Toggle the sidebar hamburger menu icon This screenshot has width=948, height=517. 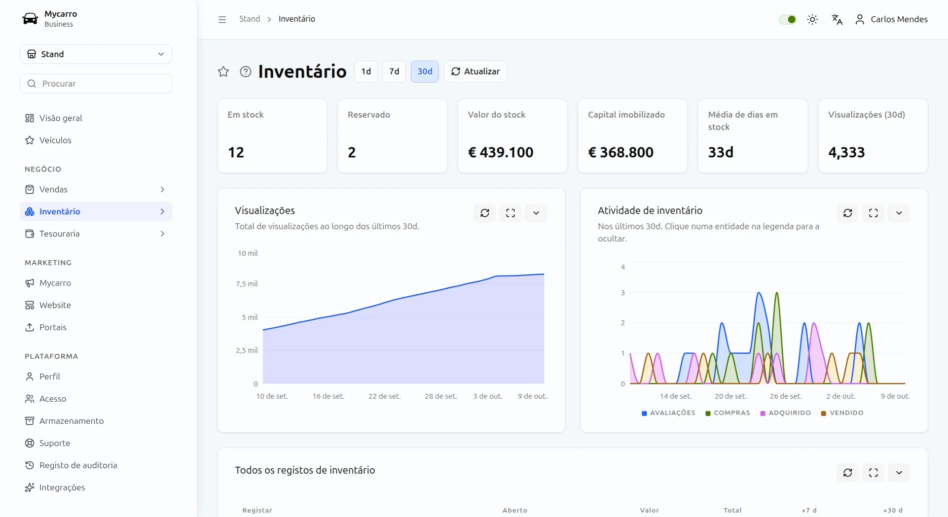pos(222,19)
